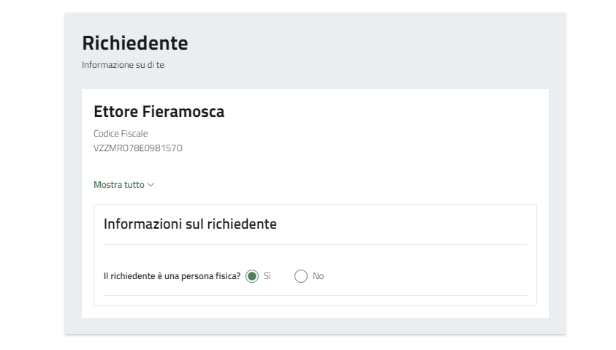Click the persona fisica question text
Viewport: 616px width, 350px height.
(172, 276)
